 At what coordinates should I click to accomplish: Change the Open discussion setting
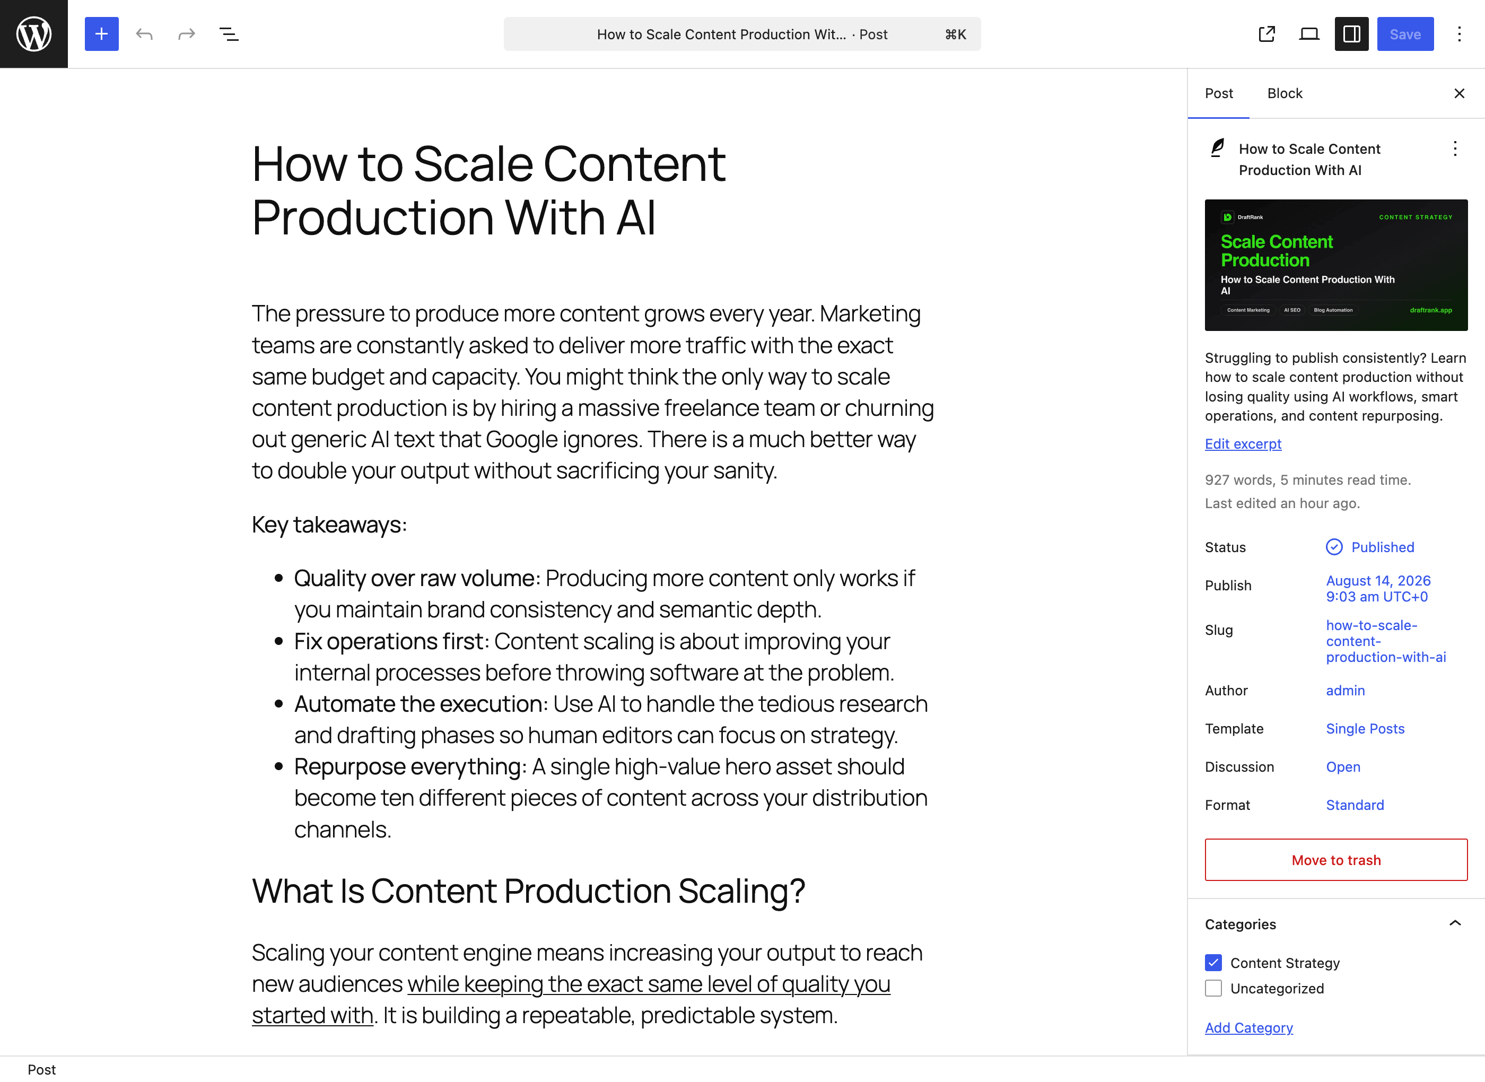tap(1343, 767)
